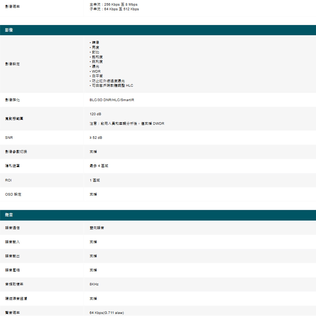Click the 64 Kbps(G.711 alaw) value
The image size is (316, 316).
point(107,313)
